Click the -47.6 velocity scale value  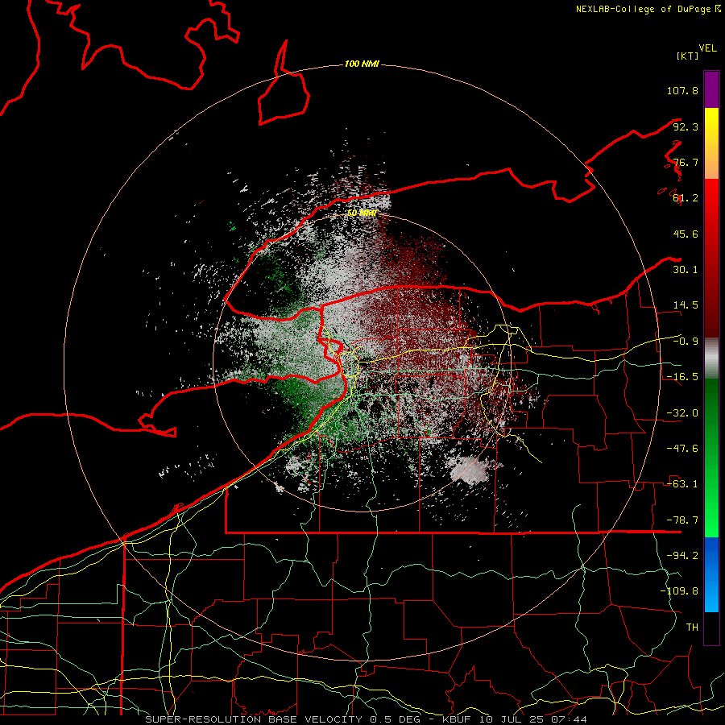point(682,449)
